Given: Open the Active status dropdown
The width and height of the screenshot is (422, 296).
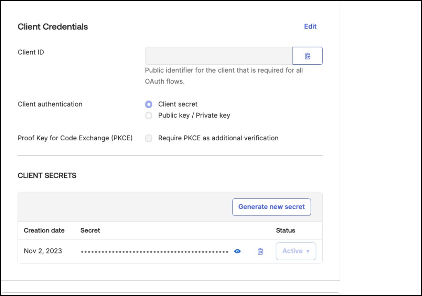Looking at the screenshot, I should (296, 251).
